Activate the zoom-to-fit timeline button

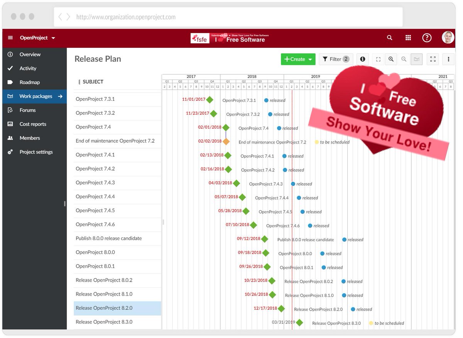(378, 59)
